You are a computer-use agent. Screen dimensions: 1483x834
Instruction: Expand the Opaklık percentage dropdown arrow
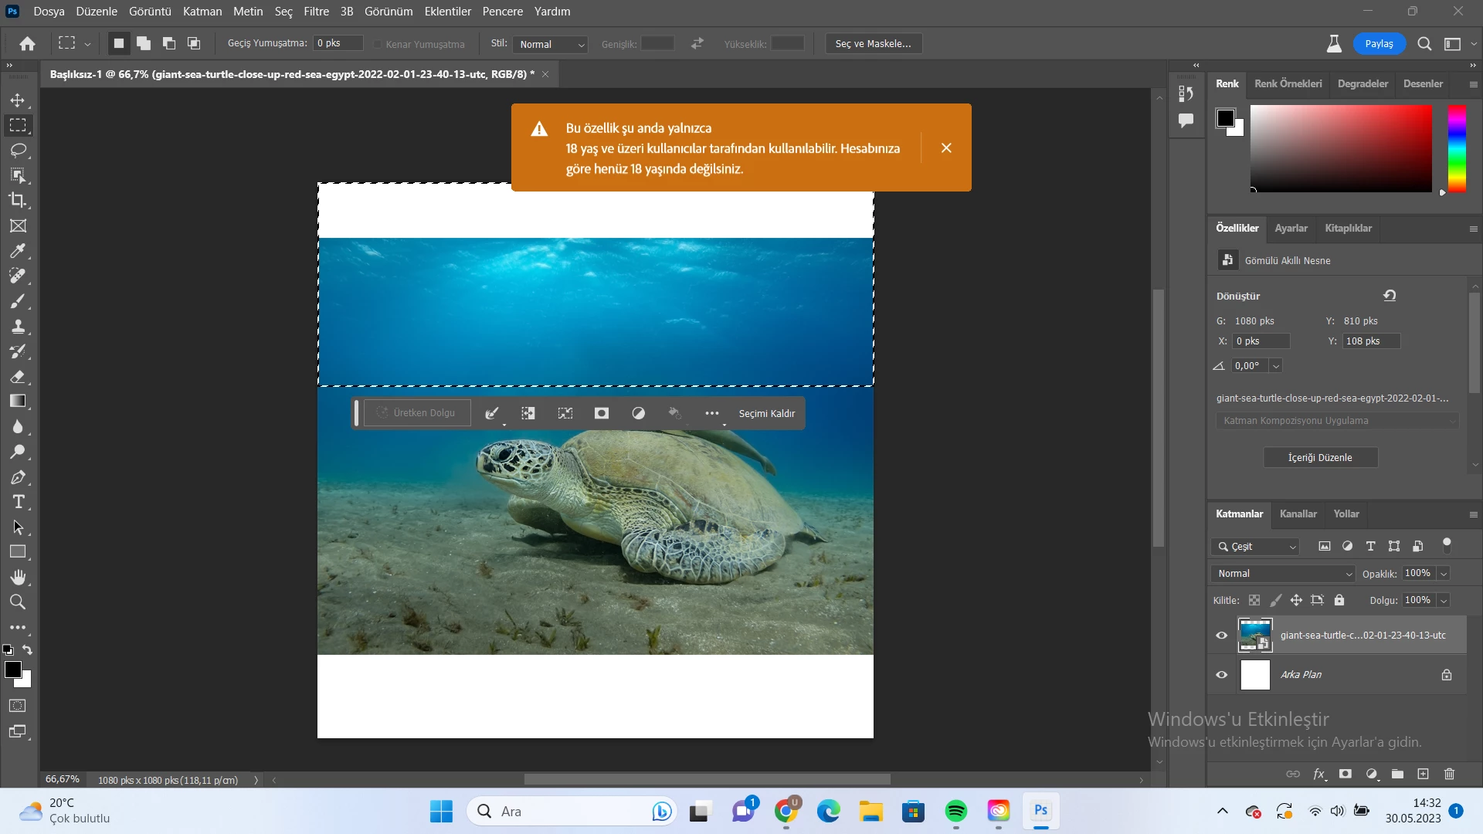[x=1444, y=574]
